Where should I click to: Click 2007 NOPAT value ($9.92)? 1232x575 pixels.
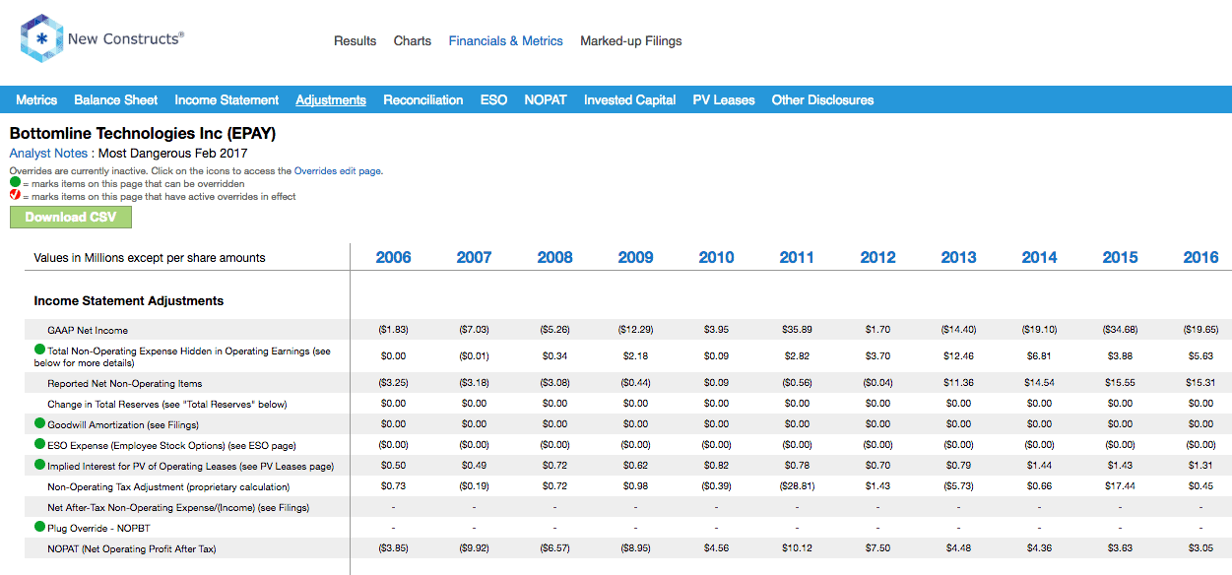click(474, 548)
